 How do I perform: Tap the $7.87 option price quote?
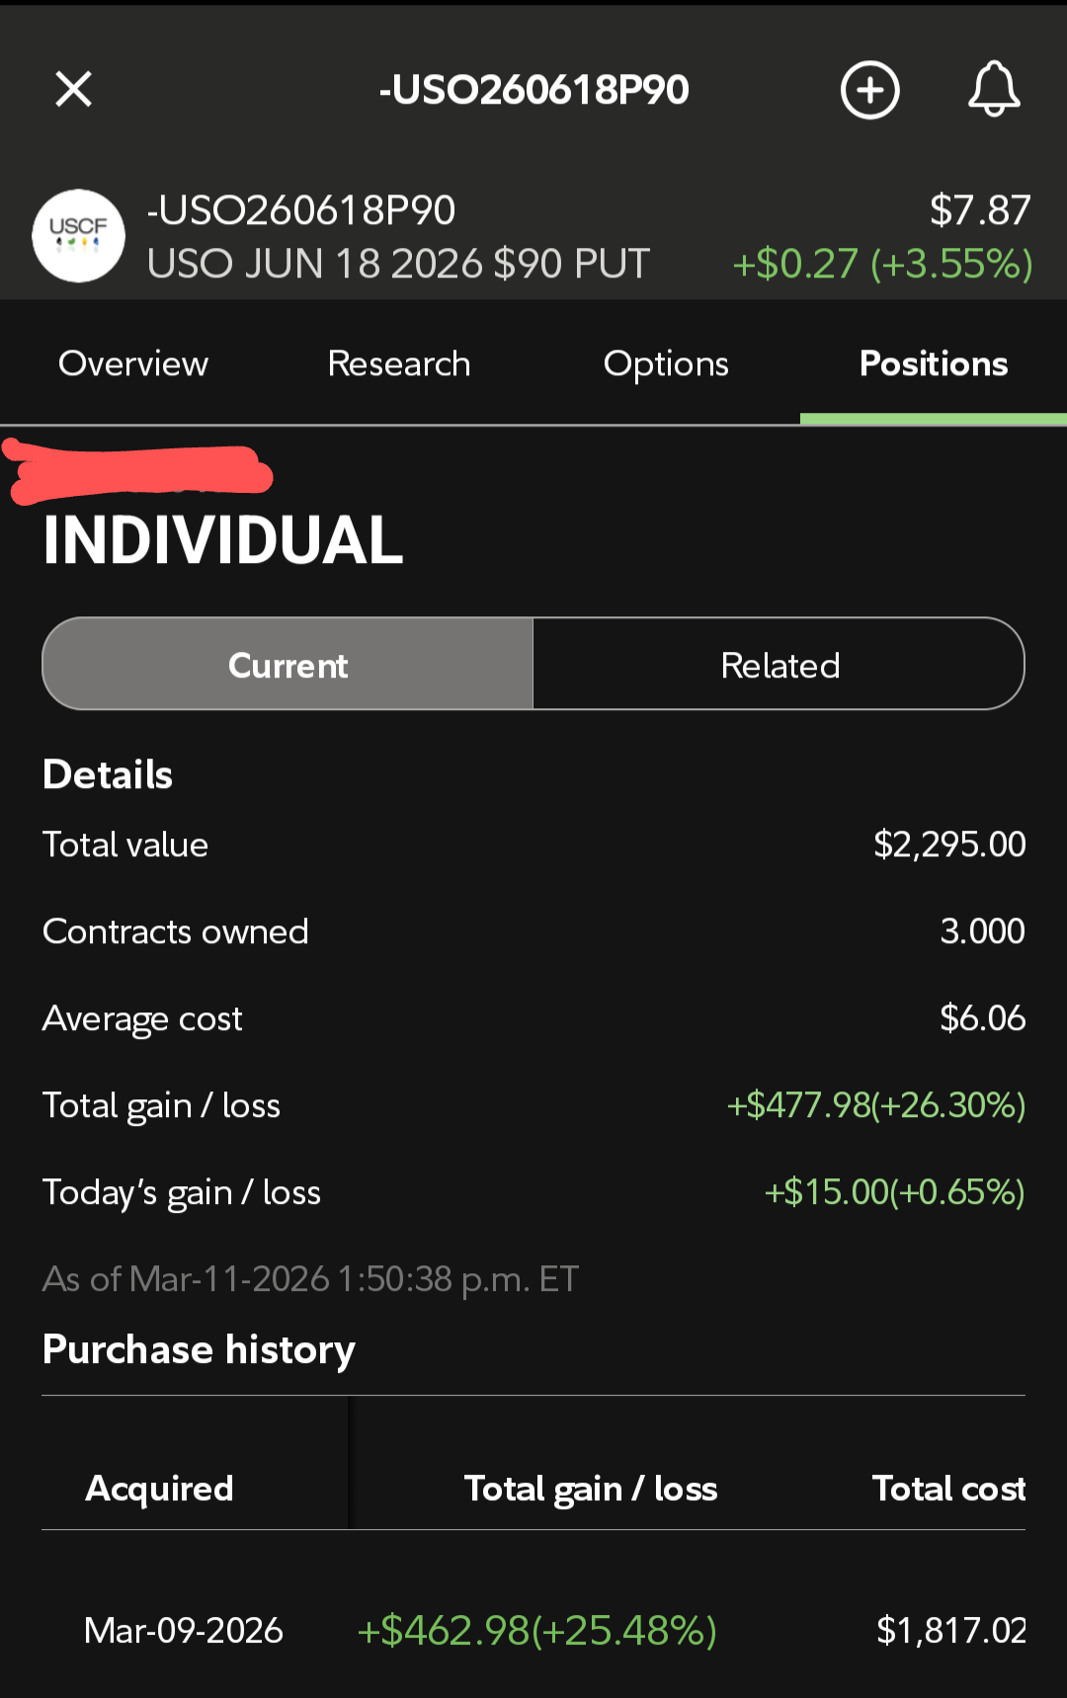pos(980,209)
